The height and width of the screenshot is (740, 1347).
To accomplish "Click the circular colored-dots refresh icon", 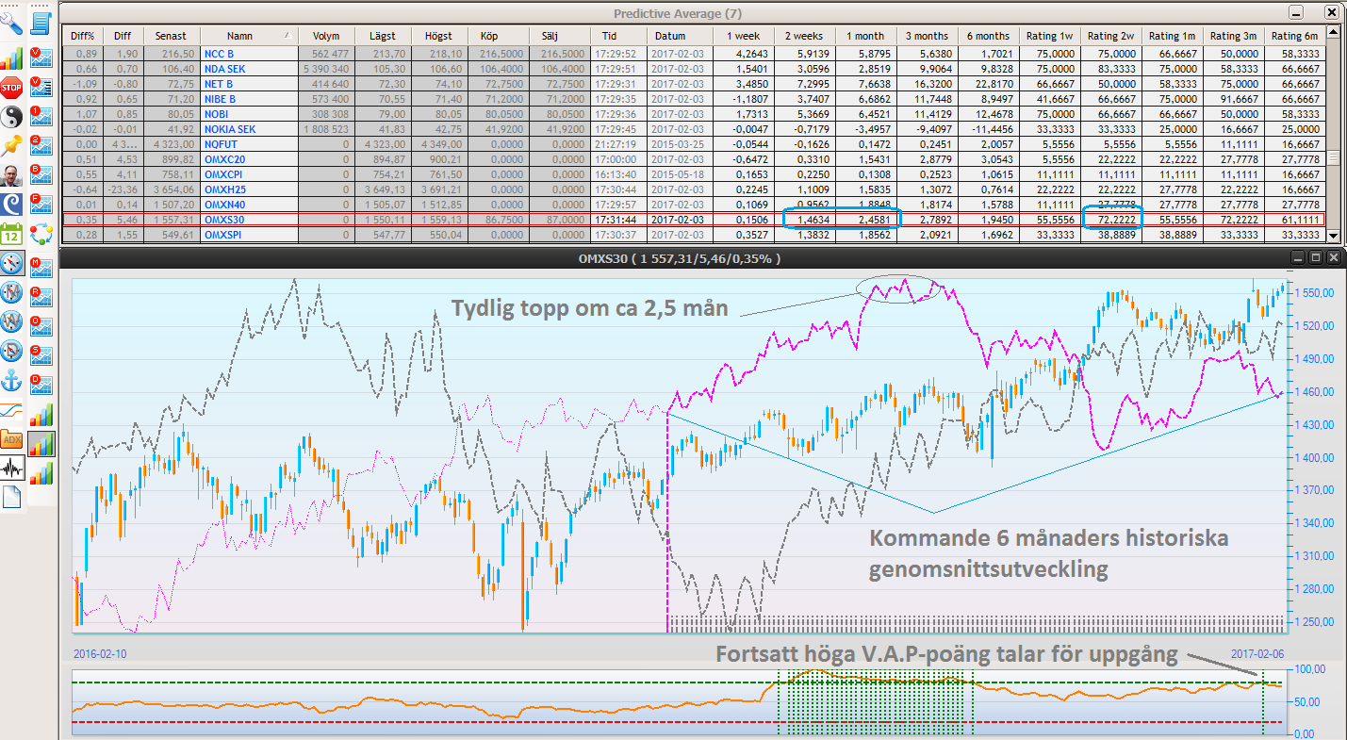I will coord(41,234).
